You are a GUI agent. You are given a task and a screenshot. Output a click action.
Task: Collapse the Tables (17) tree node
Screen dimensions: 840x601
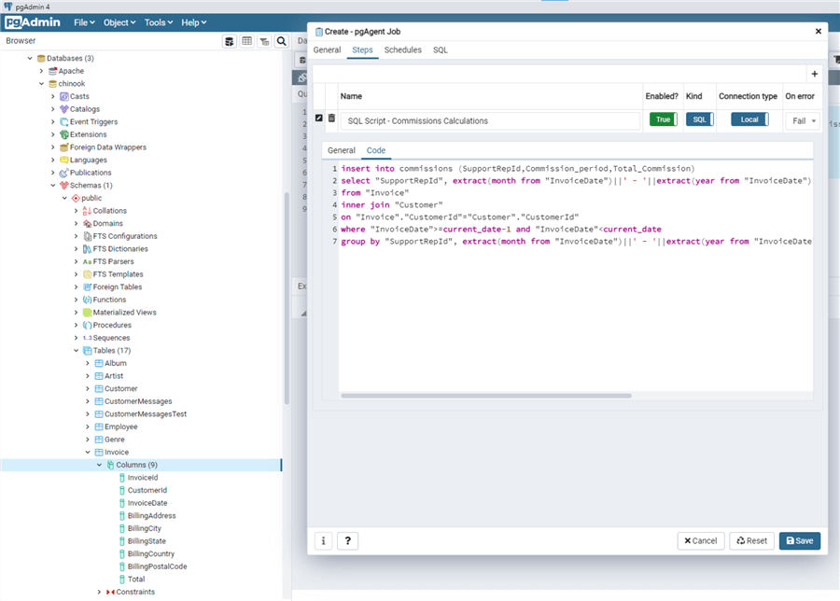point(77,351)
